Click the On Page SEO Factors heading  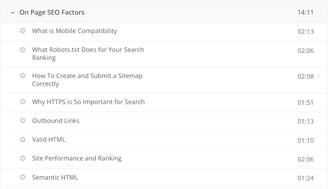click(x=52, y=13)
